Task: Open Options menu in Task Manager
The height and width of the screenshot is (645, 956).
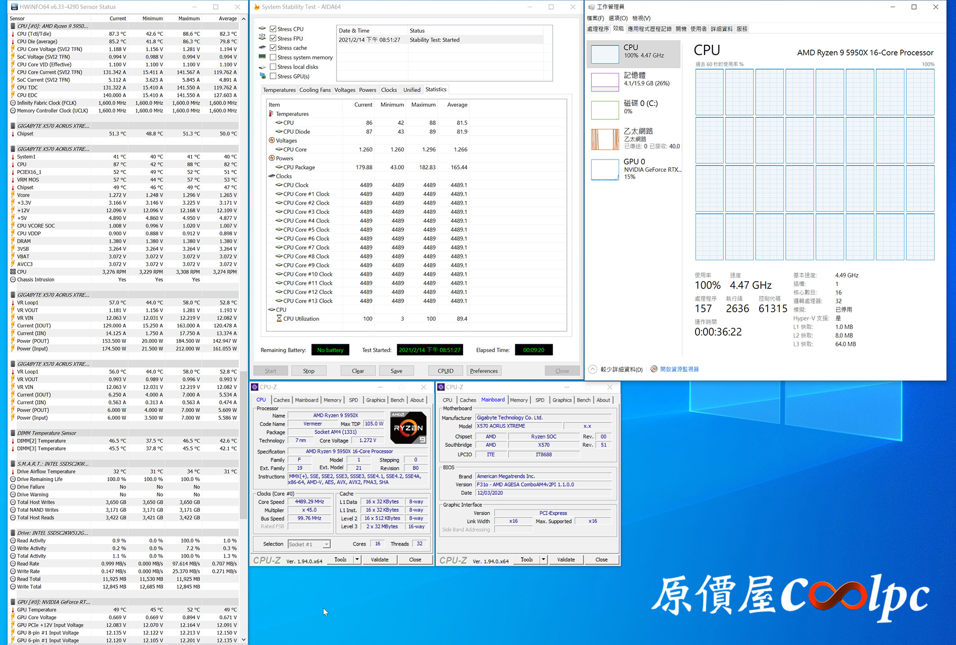Action: pyautogui.click(x=618, y=18)
